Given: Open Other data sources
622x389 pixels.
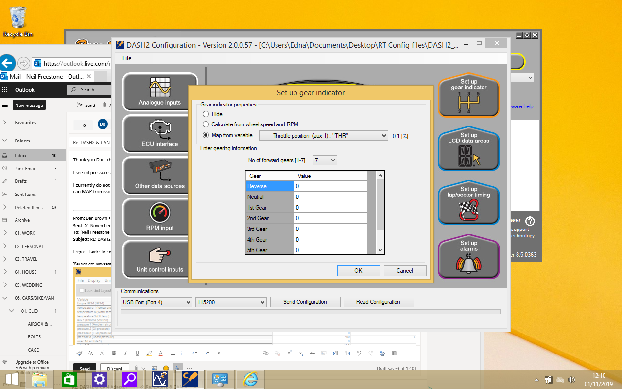Looking at the screenshot, I should pyautogui.click(x=160, y=176).
